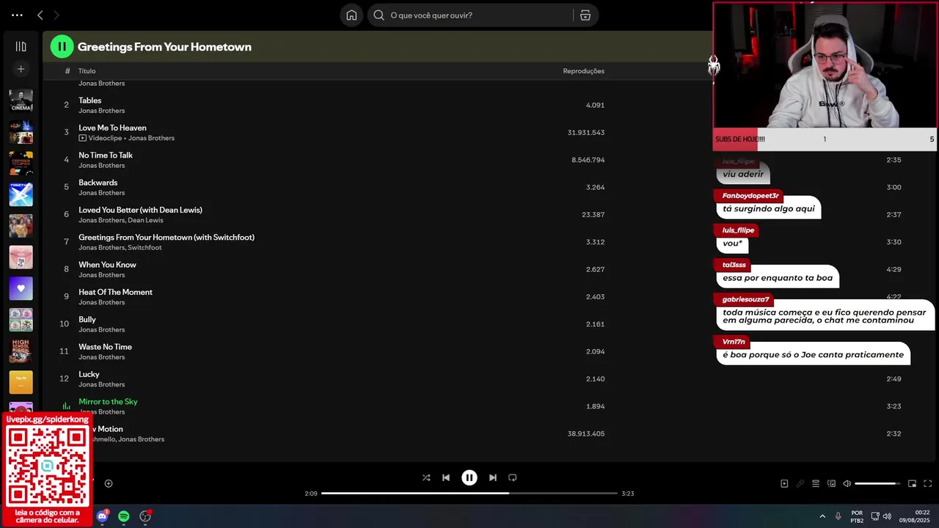939x528 pixels.
Task: Go back with the left arrow
Action: pos(40,15)
